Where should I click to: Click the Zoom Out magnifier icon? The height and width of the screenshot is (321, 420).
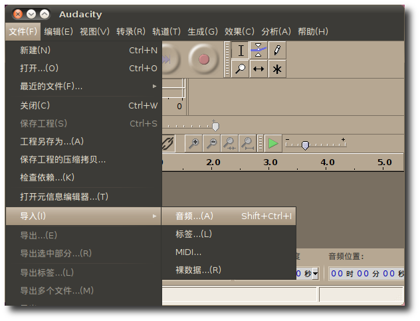tap(211, 144)
